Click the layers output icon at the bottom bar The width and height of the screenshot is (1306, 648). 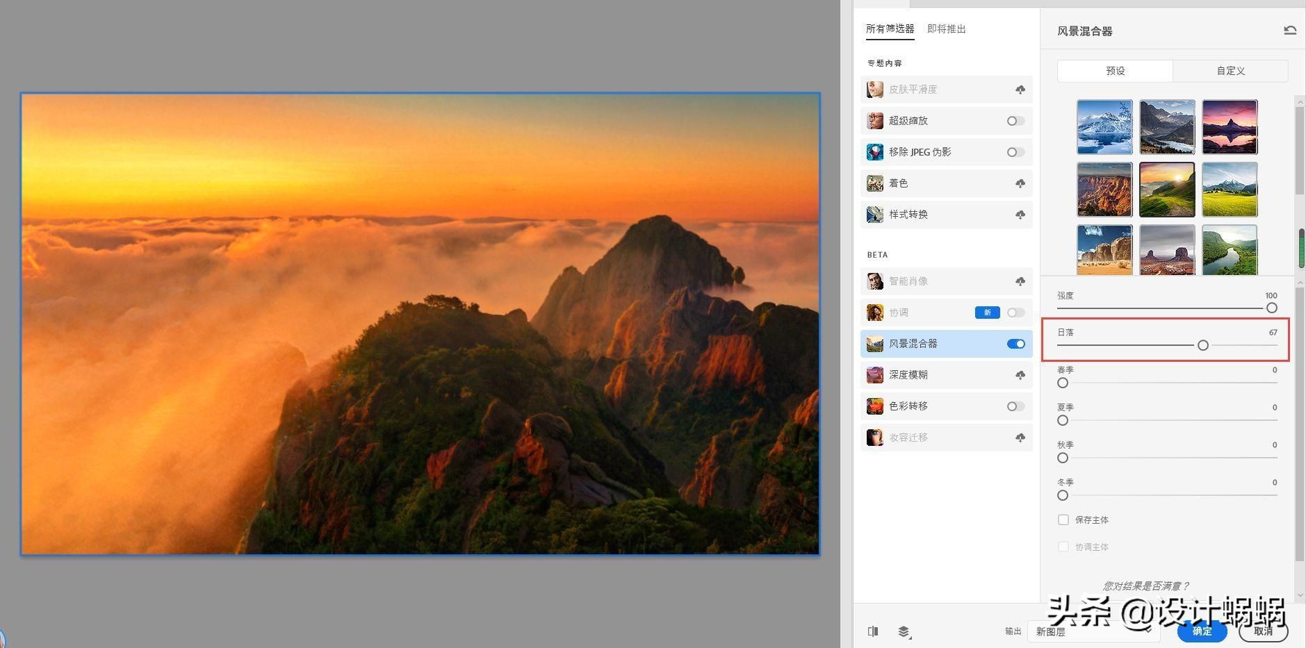tap(905, 631)
